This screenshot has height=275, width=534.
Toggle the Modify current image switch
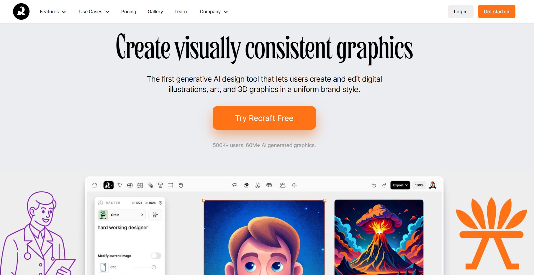156,256
